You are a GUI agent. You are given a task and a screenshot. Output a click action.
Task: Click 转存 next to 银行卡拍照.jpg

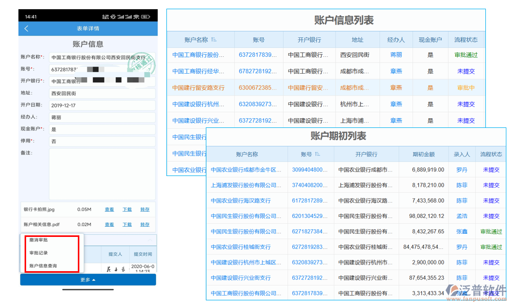[x=145, y=210]
